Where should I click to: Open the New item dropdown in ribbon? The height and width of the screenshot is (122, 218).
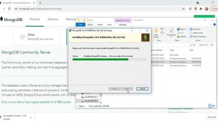click(162, 29)
